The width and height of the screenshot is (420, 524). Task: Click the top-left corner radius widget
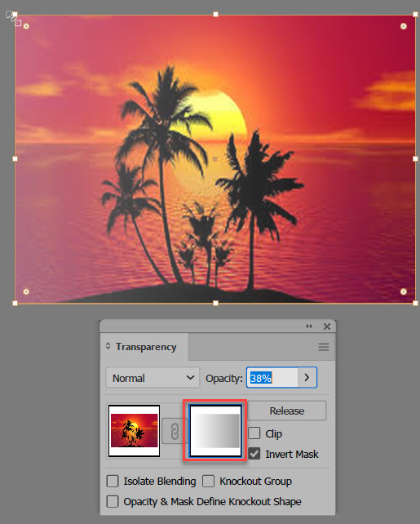pos(26,26)
